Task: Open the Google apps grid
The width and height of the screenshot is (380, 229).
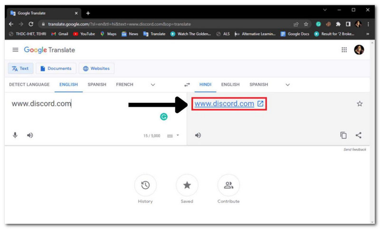Action: (344, 50)
